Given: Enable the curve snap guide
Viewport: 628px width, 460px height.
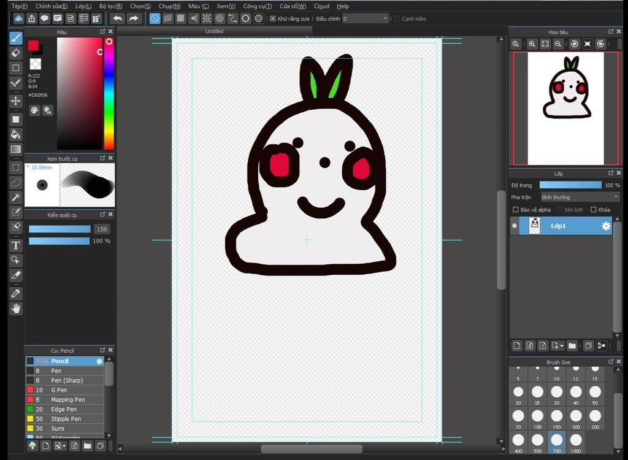Looking at the screenshot, I should [x=232, y=18].
